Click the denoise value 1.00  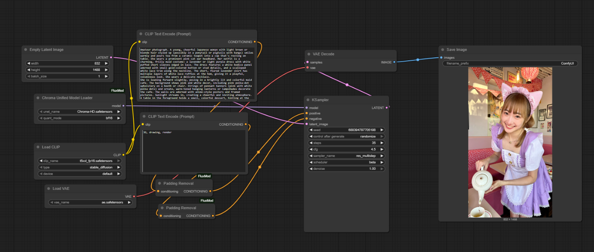[372, 169]
